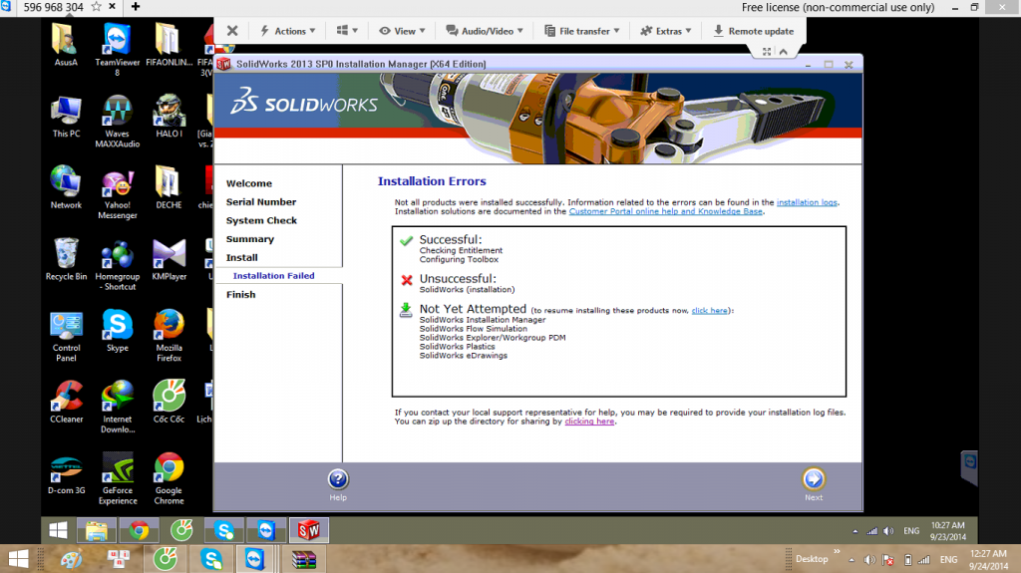Open Control Panel desktop icon
Screen dimensions: 1021x573
(x=66, y=336)
